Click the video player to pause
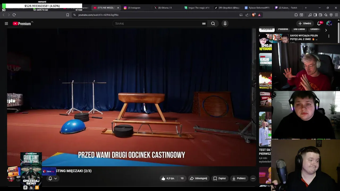This screenshot has width=340, height=191. click(x=131, y=97)
